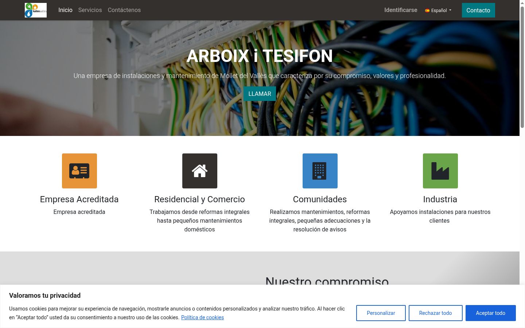525x328 pixels.
Task: Choose Personalizar in cookie banner
Action: point(381,313)
